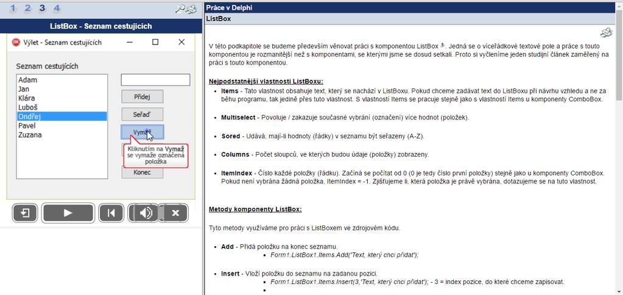This screenshot has width=623, height=295.
Task: Close the animation player with X button
Action: pos(175,213)
